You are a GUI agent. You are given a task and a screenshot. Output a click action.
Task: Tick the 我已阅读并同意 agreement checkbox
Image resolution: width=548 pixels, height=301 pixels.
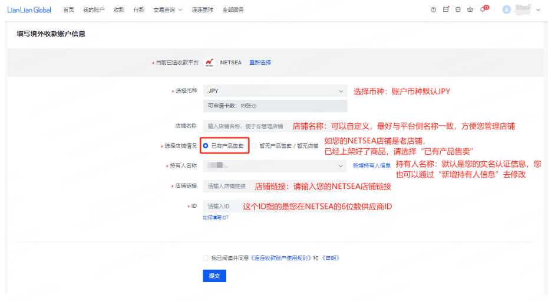click(206, 258)
